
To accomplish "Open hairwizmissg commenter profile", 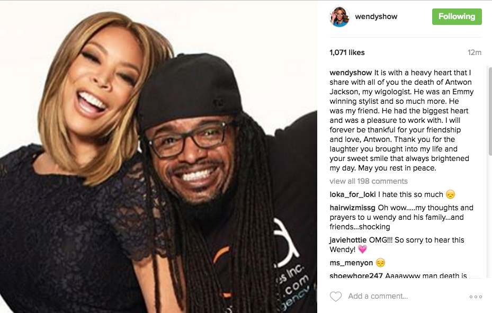I will click(x=352, y=208).
